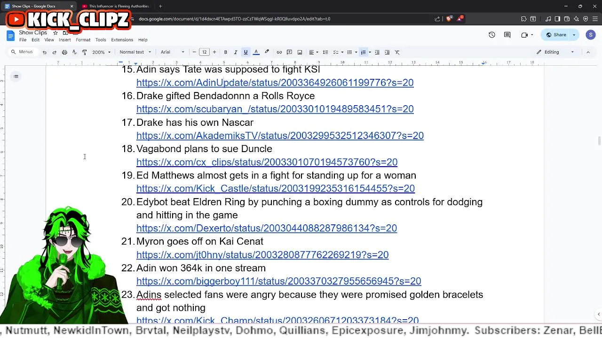
Task: Move document using folder icon
Action: [65, 33]
